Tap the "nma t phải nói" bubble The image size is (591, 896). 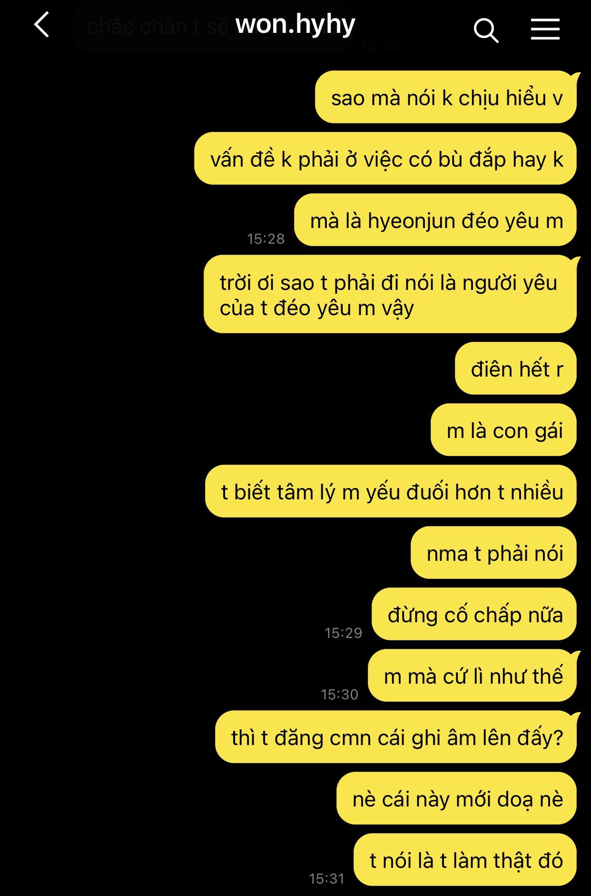point(493,553)
